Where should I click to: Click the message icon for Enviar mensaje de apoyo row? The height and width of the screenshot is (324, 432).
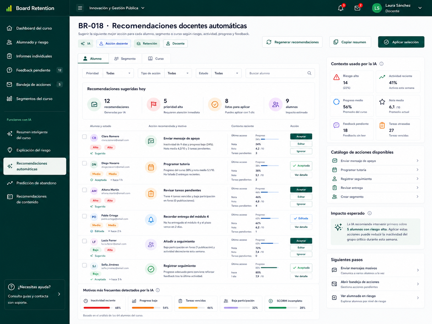151,141
